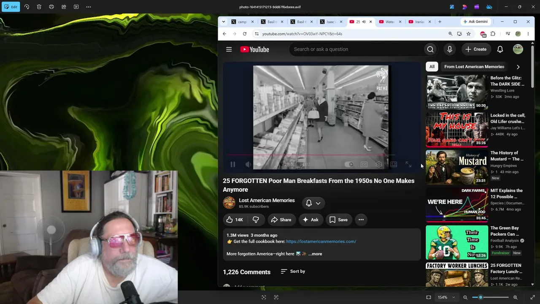
Task: Expand notification options for Lost American Memories
Action: pos(313,203)
